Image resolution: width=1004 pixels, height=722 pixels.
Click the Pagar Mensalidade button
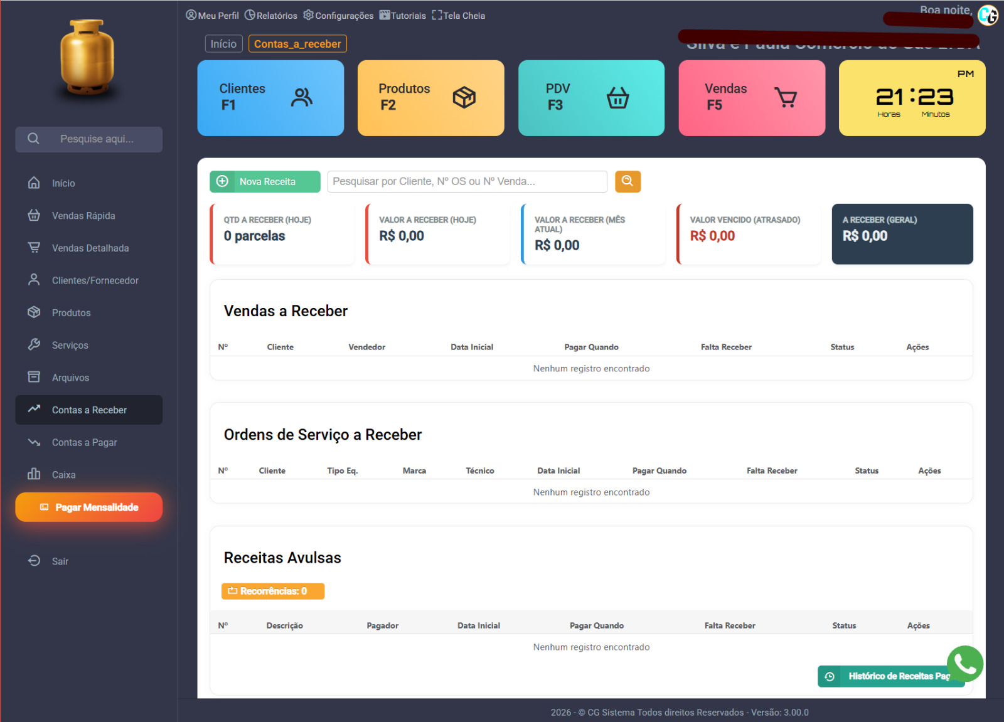click(x=89, y=507)
